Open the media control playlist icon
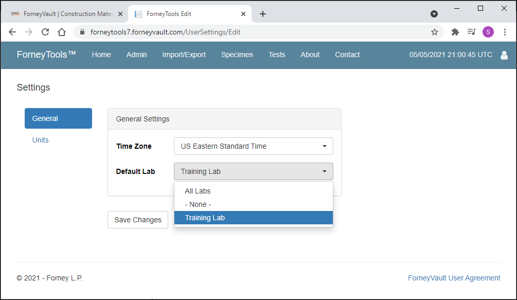This screenshot has width=517, height=300. tap(472, 32)
